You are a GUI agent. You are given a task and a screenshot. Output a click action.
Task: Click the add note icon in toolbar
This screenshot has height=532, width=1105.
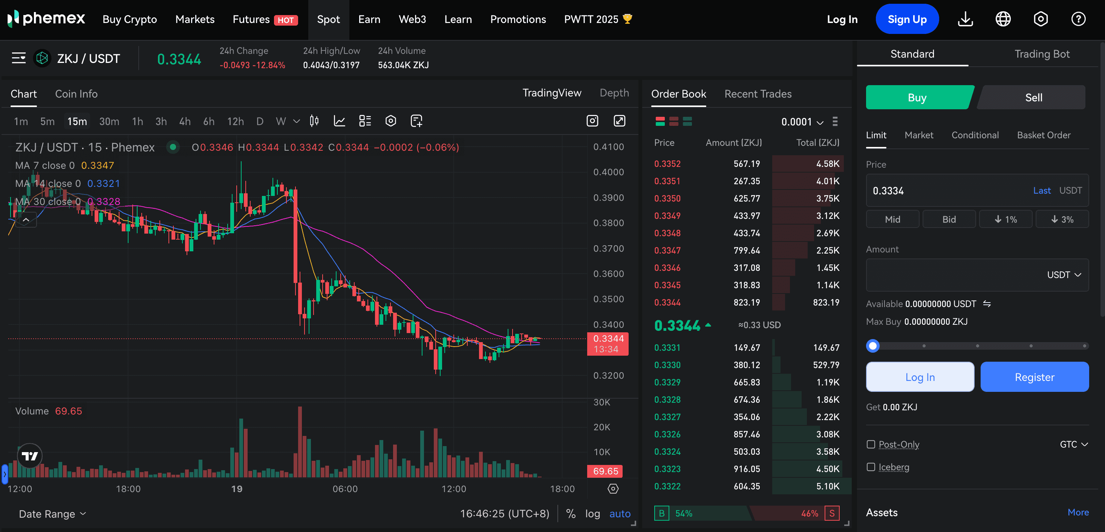(x=416, y=121)
